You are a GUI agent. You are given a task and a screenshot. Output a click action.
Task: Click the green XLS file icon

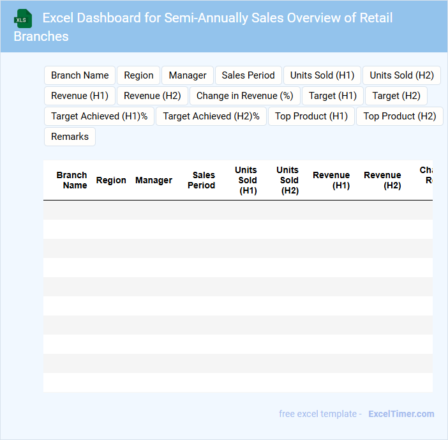click(x=24, y=19)
